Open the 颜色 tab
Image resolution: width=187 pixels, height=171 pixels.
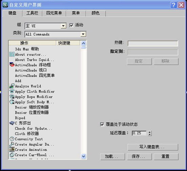pos(95,13)
